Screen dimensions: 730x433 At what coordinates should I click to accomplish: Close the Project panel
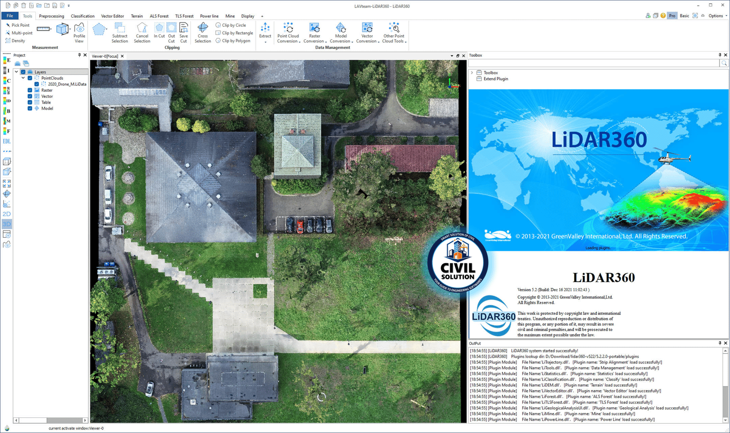(85, 55)
